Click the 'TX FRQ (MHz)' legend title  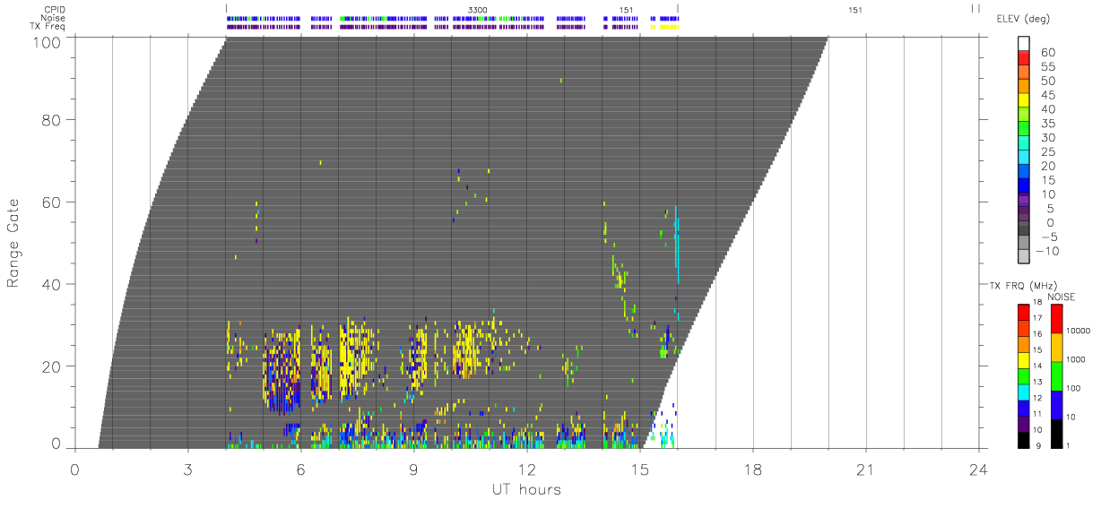point(1022,286)
